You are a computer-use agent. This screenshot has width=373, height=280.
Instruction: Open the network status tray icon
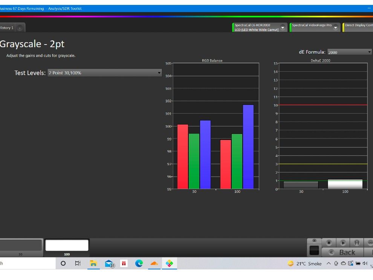click(x=351, y=263)
